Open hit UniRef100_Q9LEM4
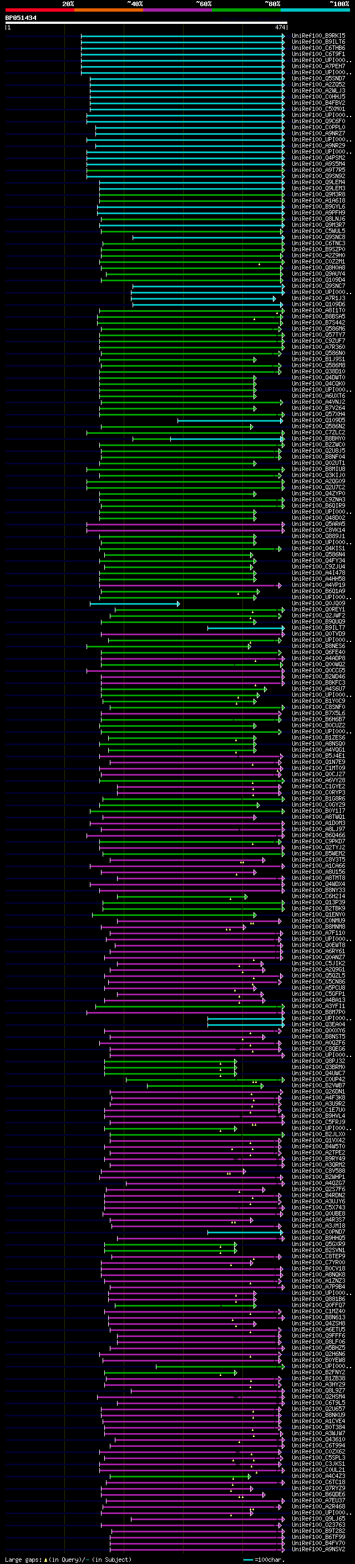The height and width of the screenshot is (1564, 355). (x=318, y=182)
